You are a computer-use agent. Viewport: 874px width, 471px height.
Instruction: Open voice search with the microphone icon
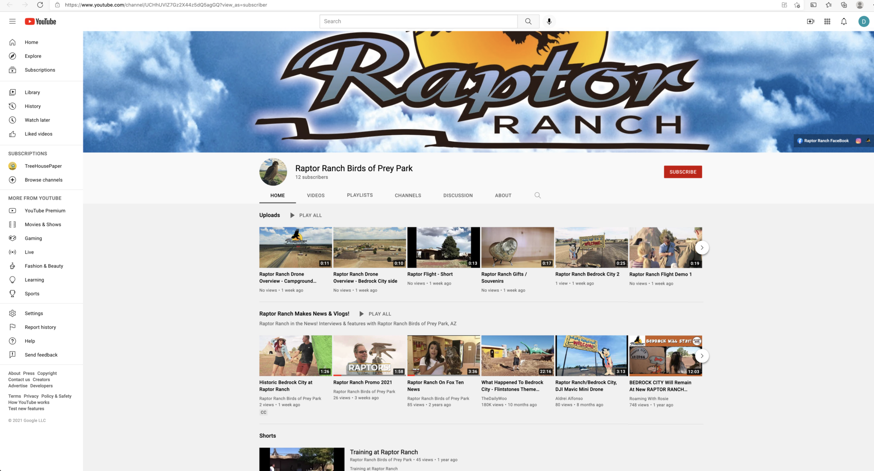[549, 21]
